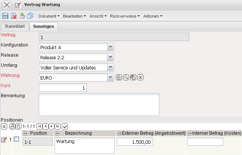Viewport: 242px width, 155px height.
Task: Expand the Konfiguration dropdown showing Produkt A
Action: [x=110, y=47]
